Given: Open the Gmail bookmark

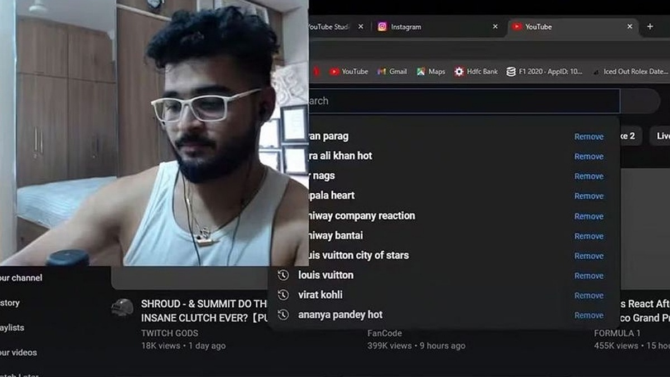Looking at the screenshot, I should coord(392,71).
